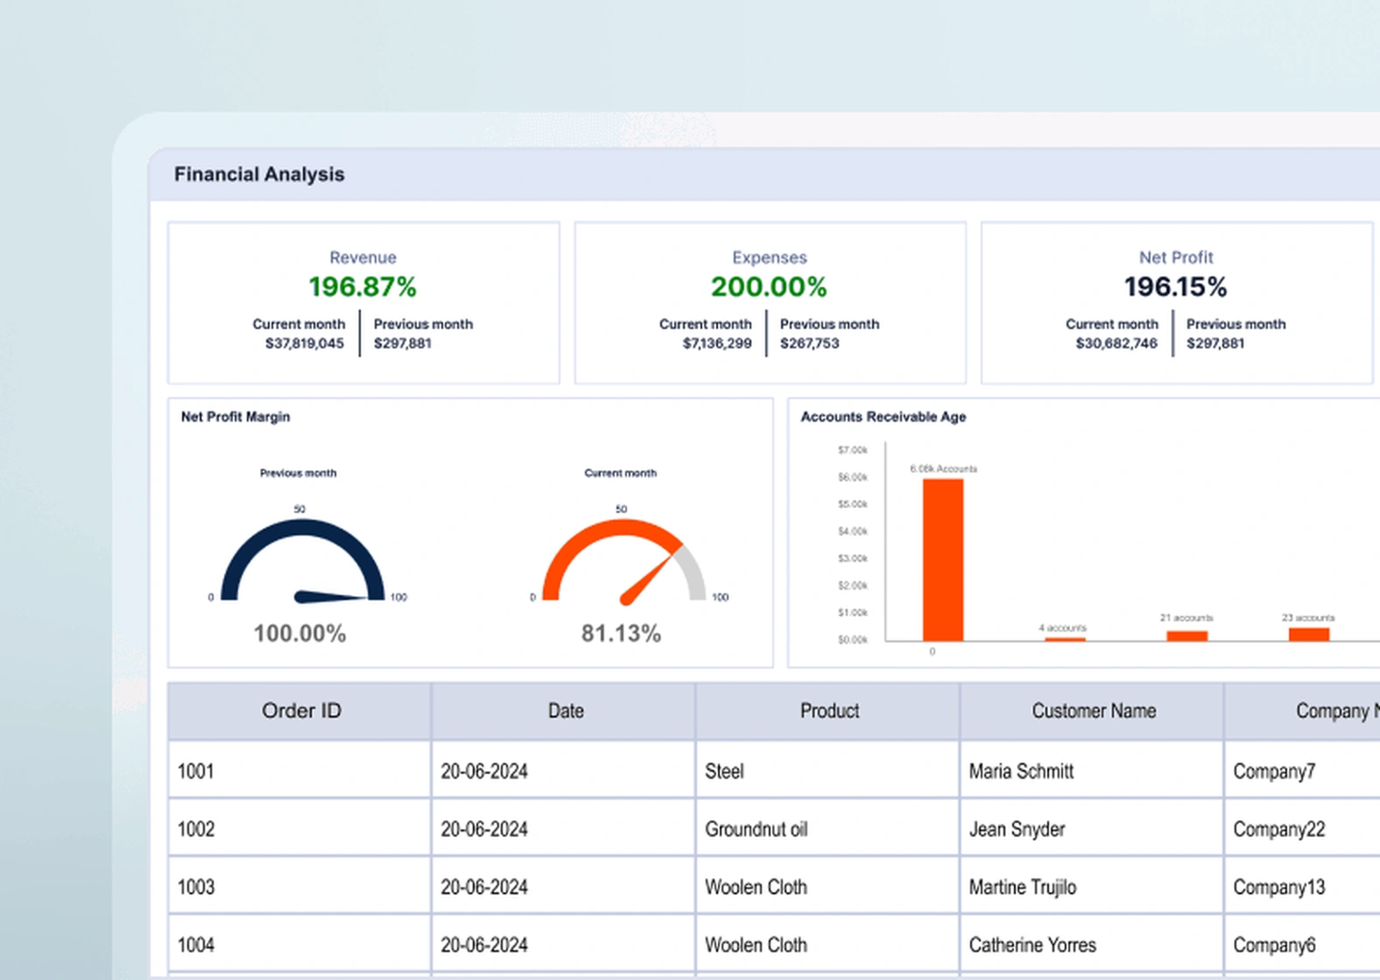
Task: Sort by the Date column header
Action: point(565,710)
